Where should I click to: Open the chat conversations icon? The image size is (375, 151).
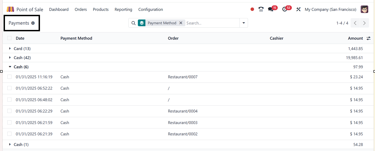pyautogui.click(x=271, y=9)
